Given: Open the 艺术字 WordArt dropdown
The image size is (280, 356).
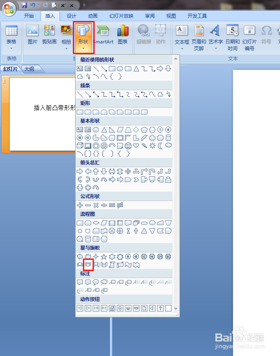Looking at the screenshot, I should coord(216,48).
